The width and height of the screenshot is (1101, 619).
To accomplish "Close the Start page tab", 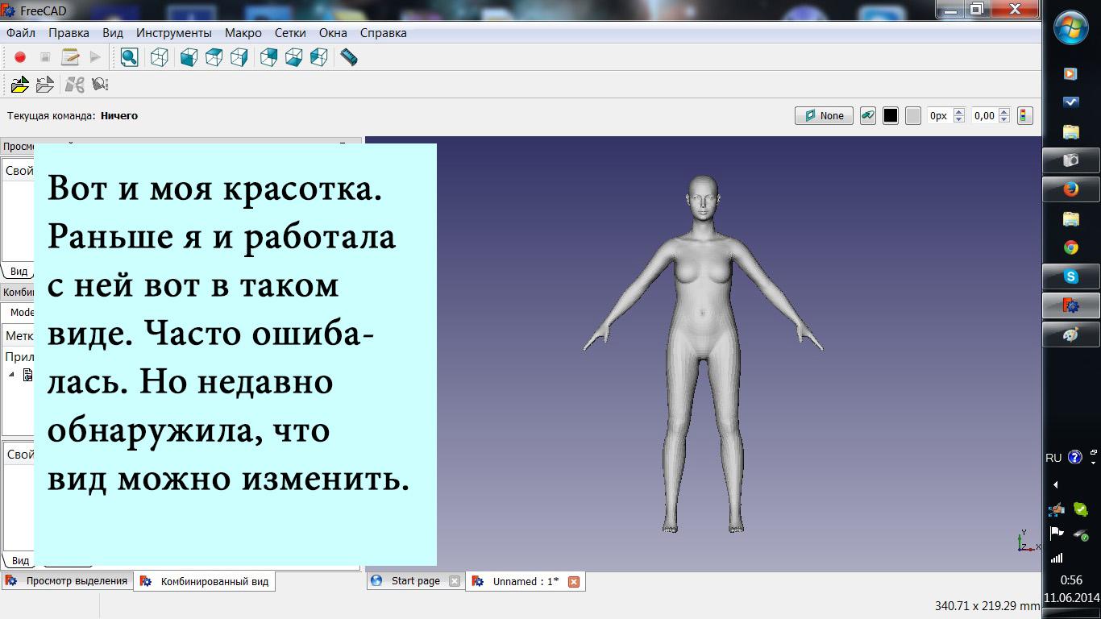I will pyautogui.click(x=455, y=581).
